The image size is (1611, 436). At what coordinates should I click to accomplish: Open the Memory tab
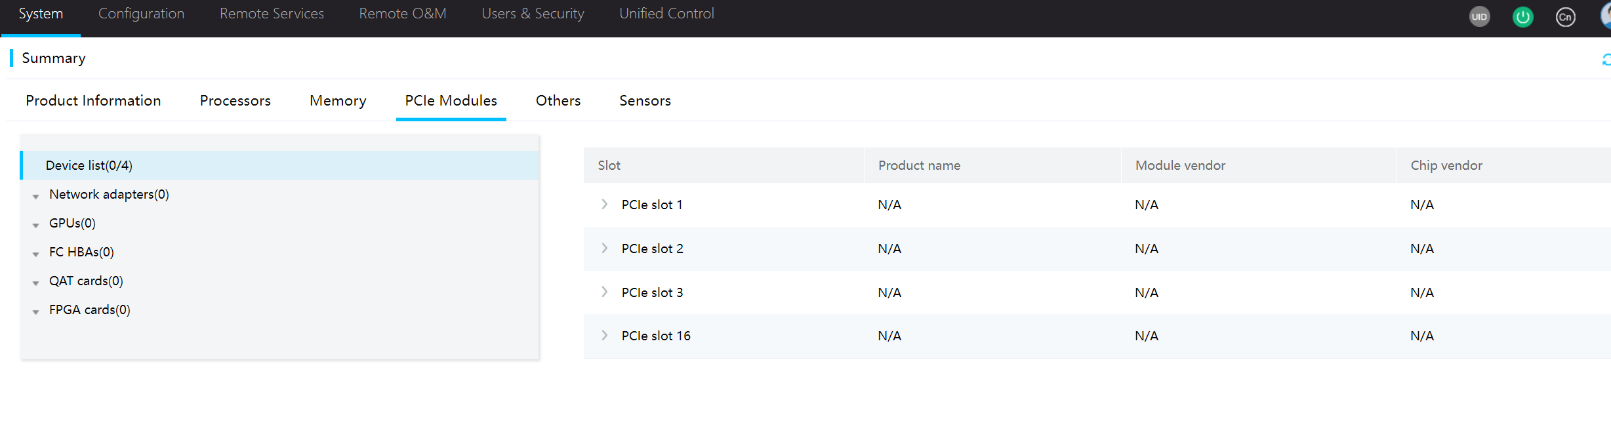tap(338, 100)
